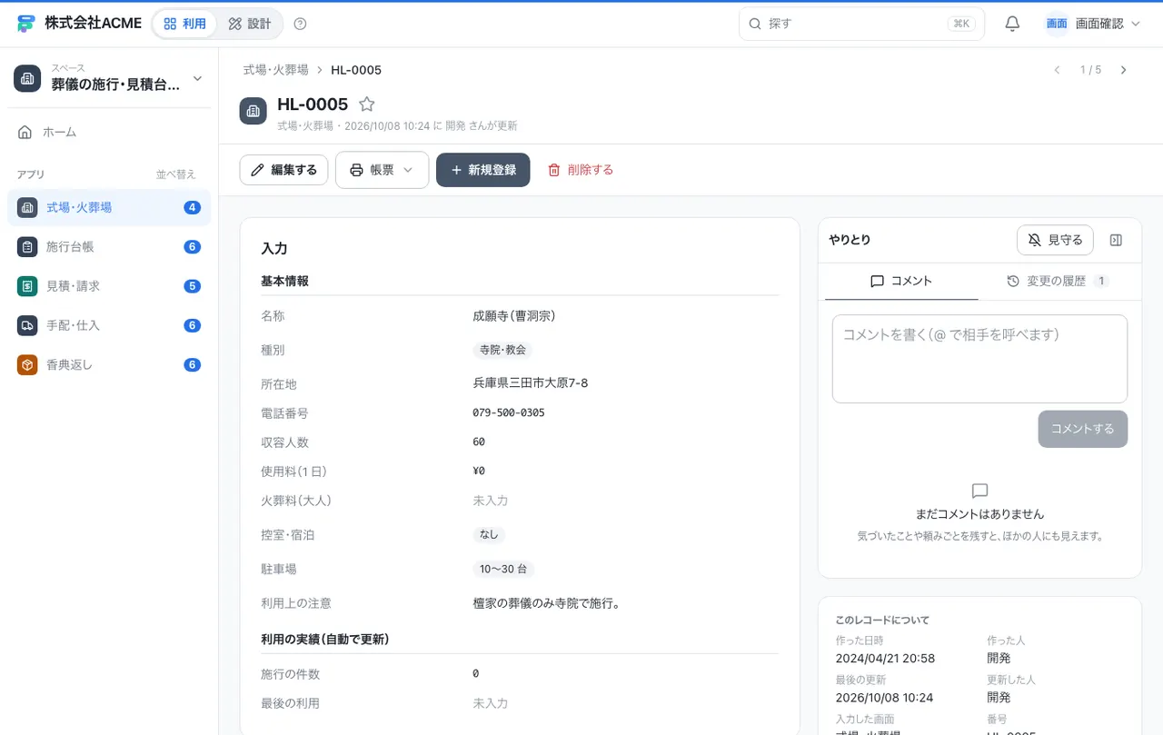Click the 寺院・教会 category tag
The width and height of the screenshot is (1163, 735).
click(502, 350)
